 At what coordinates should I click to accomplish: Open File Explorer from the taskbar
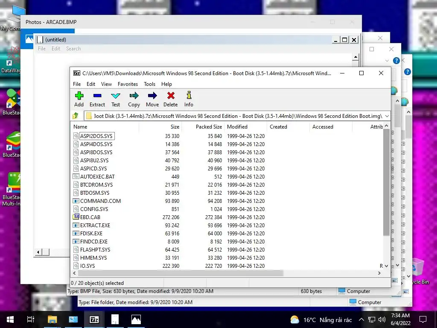pos(52,319)
